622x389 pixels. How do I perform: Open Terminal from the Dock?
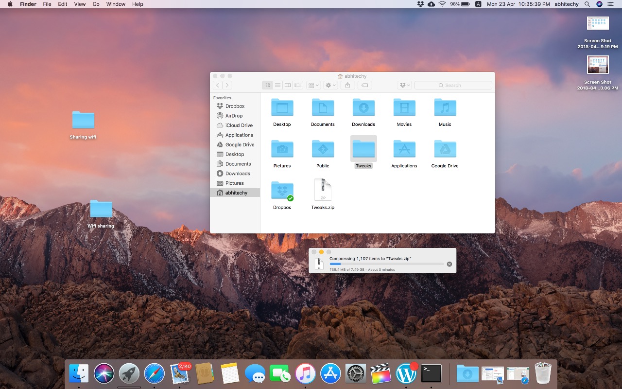[x=431, y=373]
